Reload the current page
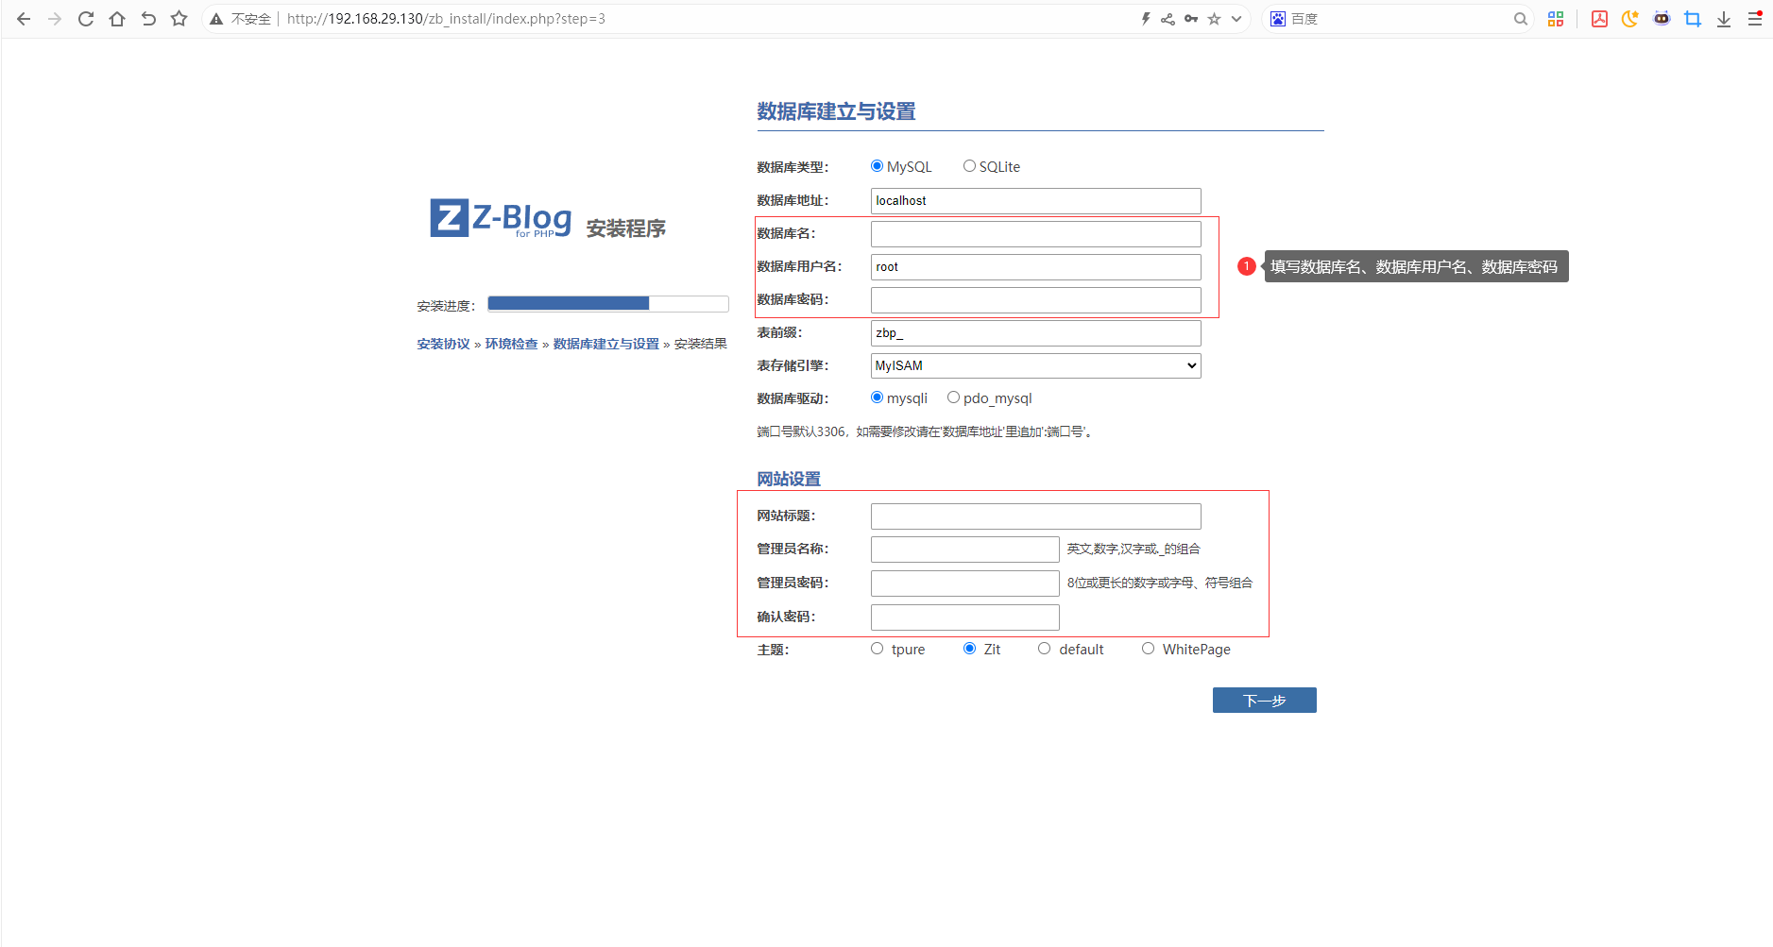Screen dimensions: 1773x947 pyautogui.click(x=86, y=19)
